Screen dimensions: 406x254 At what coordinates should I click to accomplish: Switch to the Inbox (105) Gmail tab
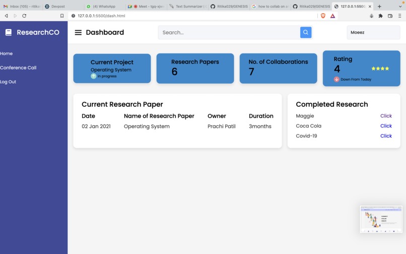(x=22, y=7)
